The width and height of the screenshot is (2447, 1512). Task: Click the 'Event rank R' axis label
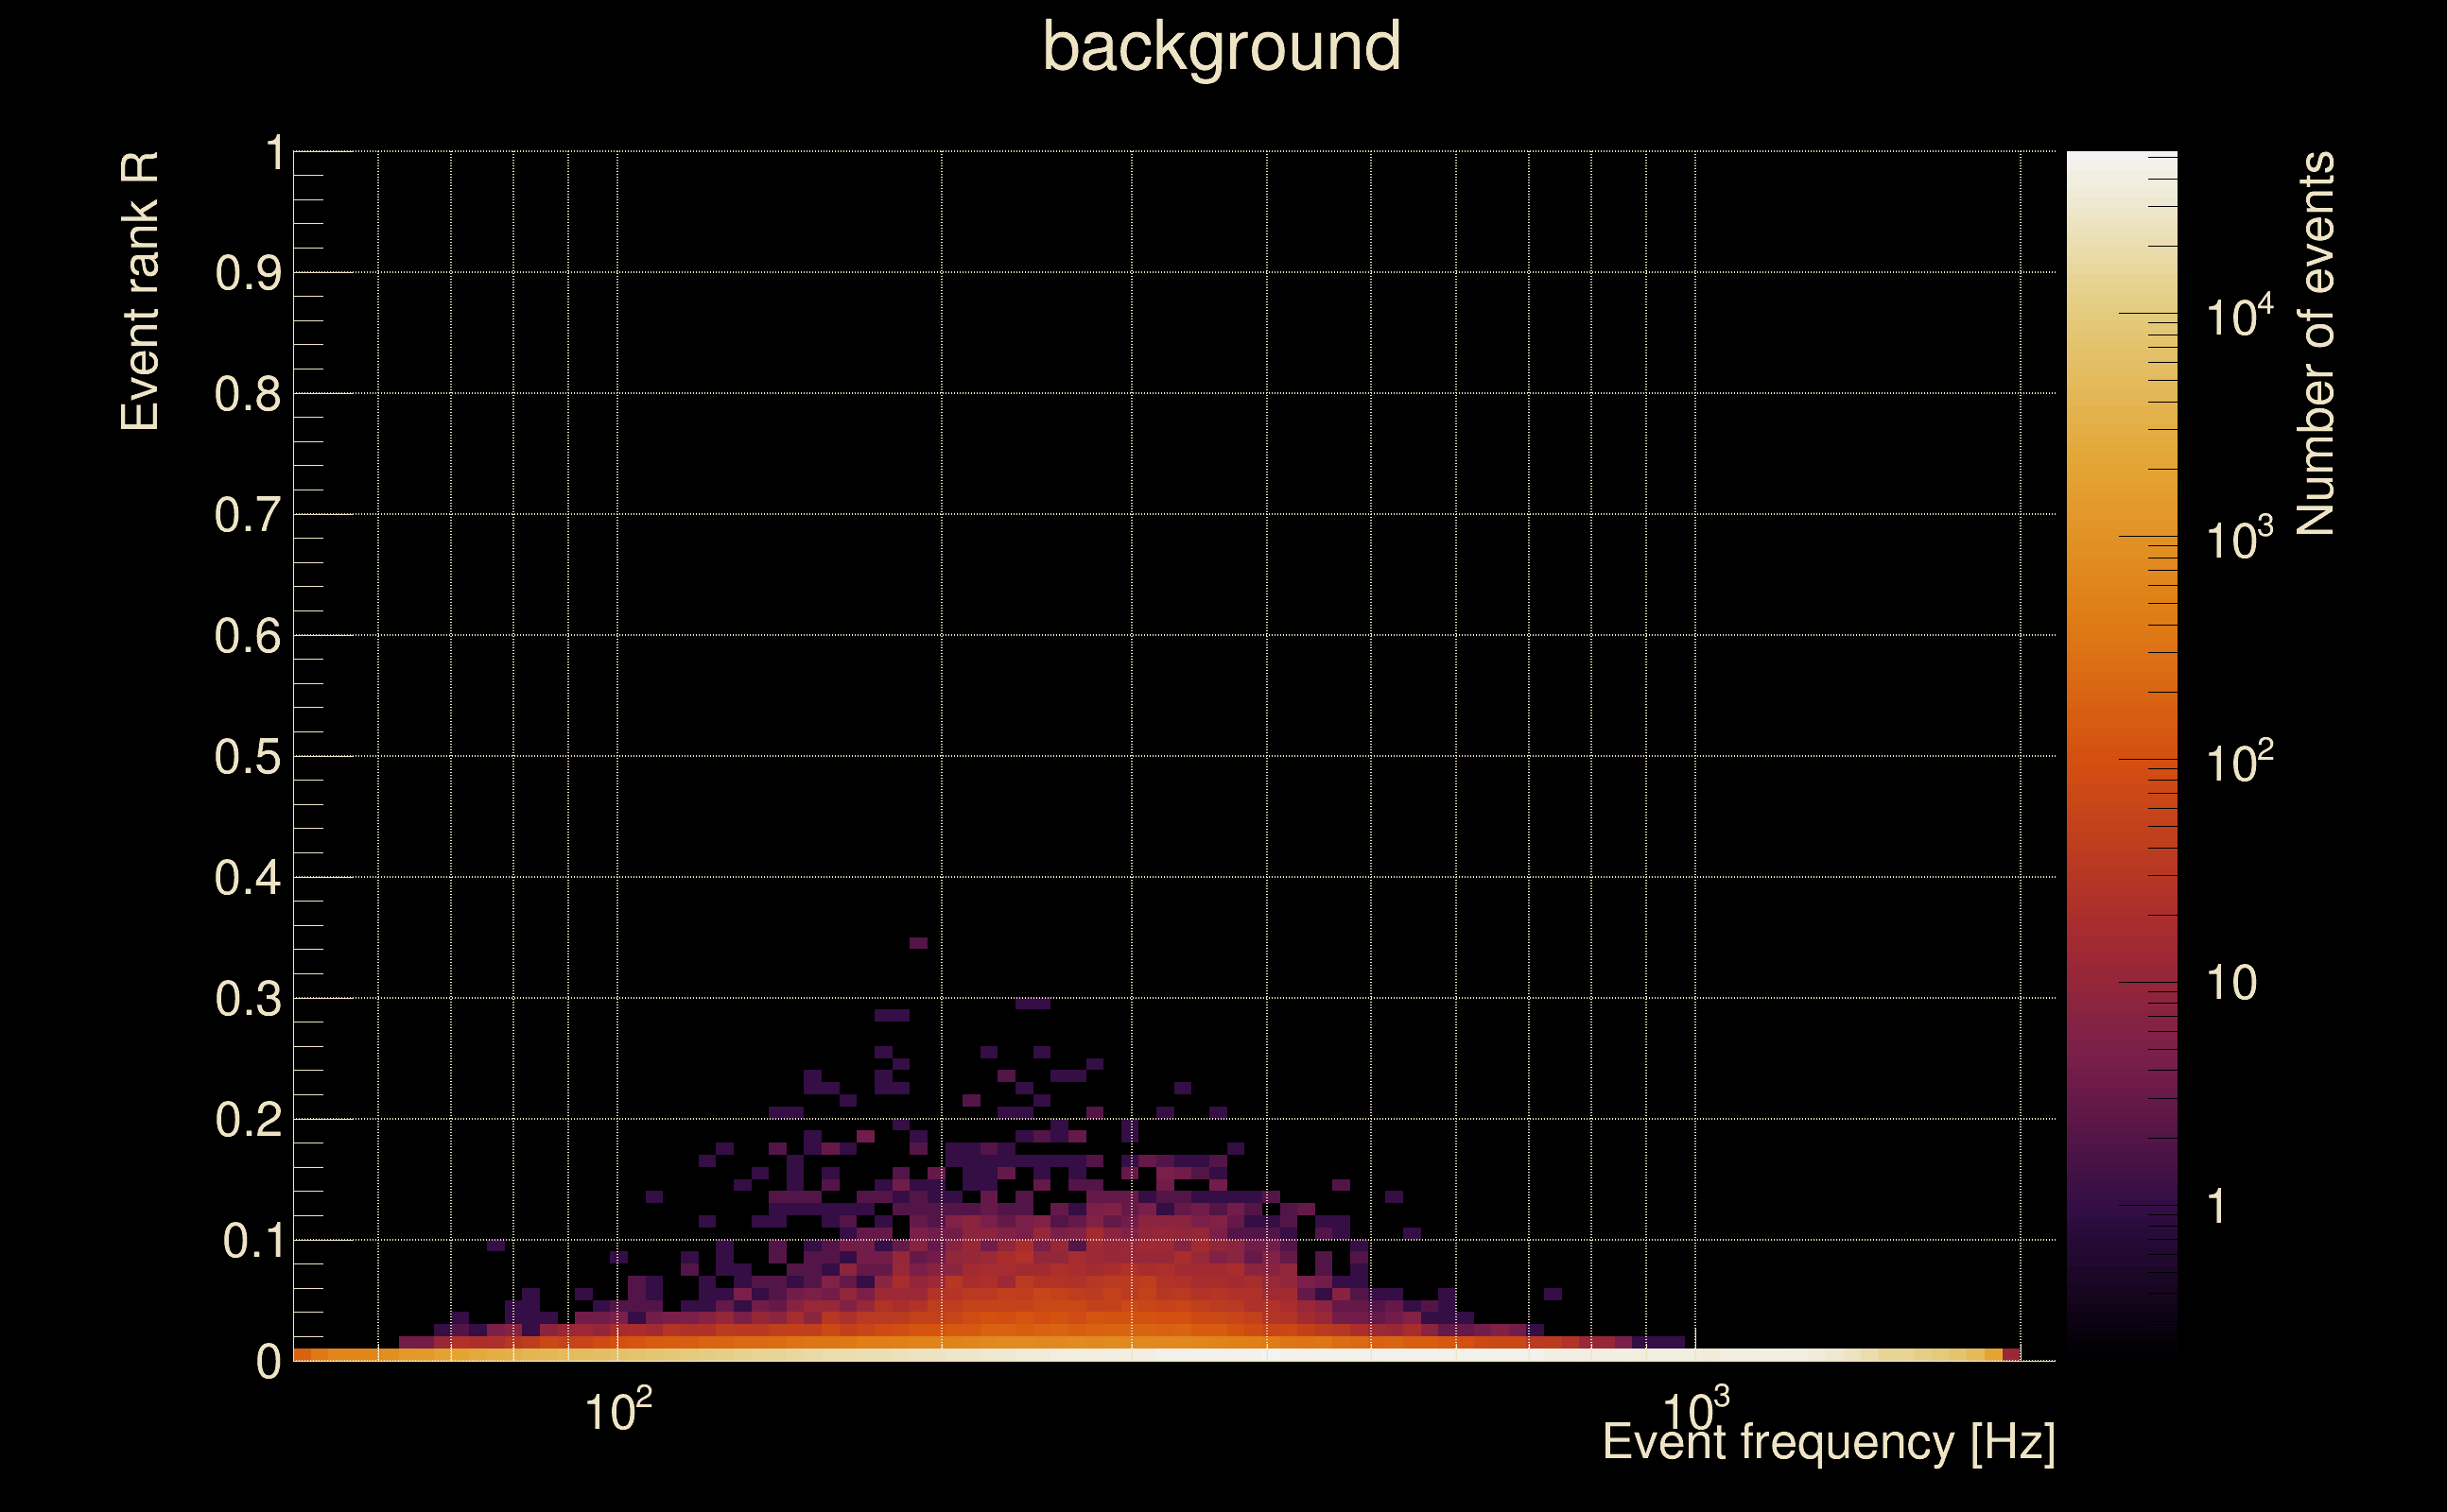pos(140,291)
